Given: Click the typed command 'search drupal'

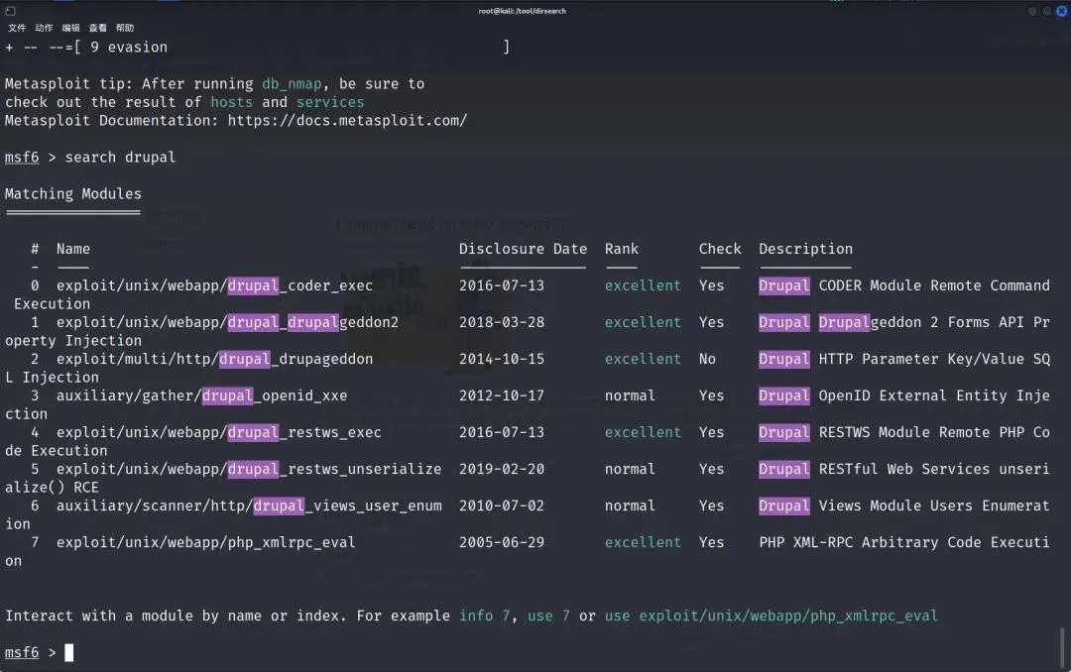Looking at the screenshot, I should pos(120,157).
